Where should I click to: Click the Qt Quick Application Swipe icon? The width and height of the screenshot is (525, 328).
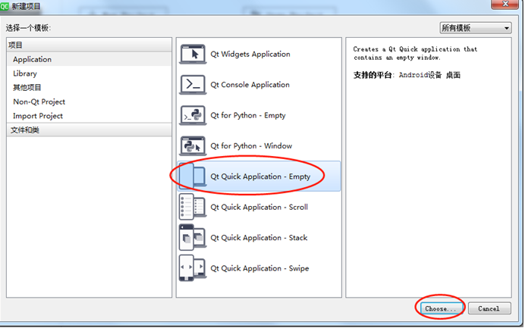[193, 268]
